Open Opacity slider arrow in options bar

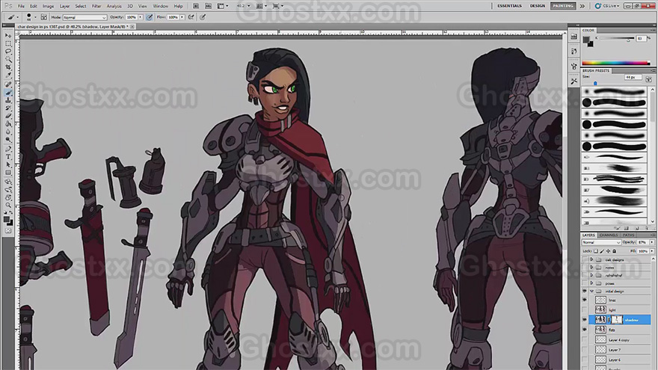141,17
